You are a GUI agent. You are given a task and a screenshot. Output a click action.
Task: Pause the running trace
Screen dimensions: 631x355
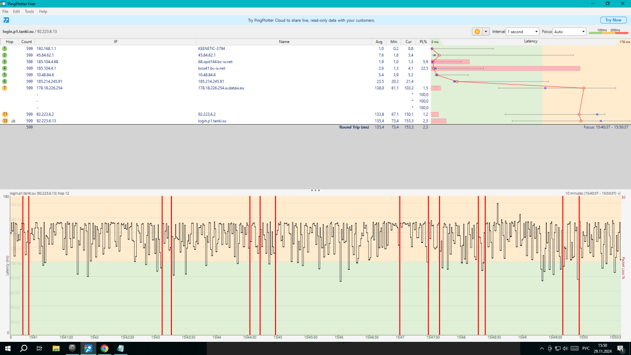tap(477, 32)
